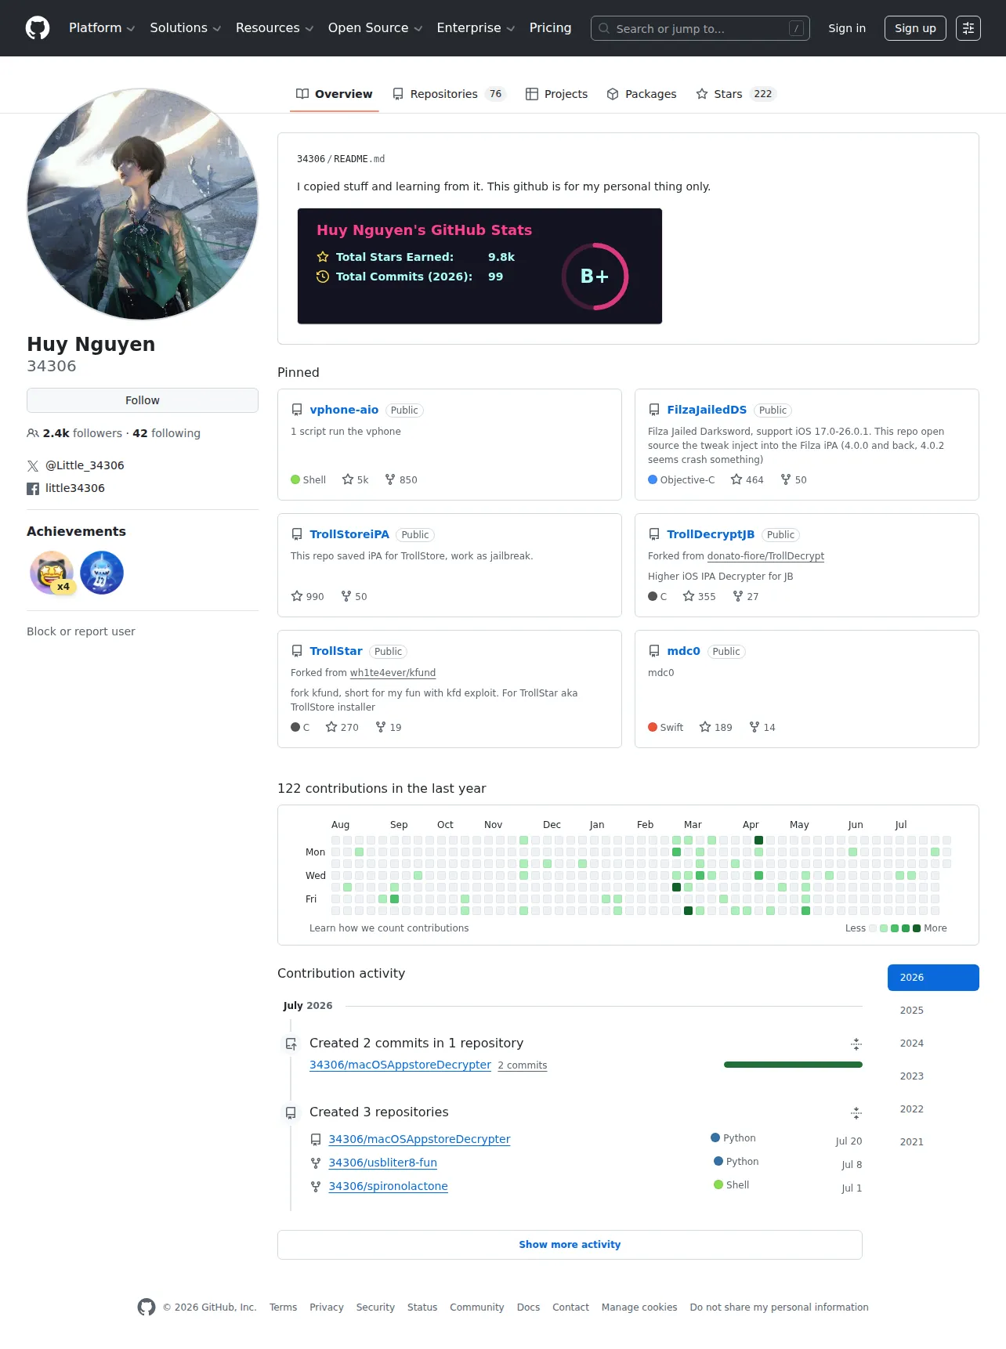Click the footer GitHub logo

147,1307
